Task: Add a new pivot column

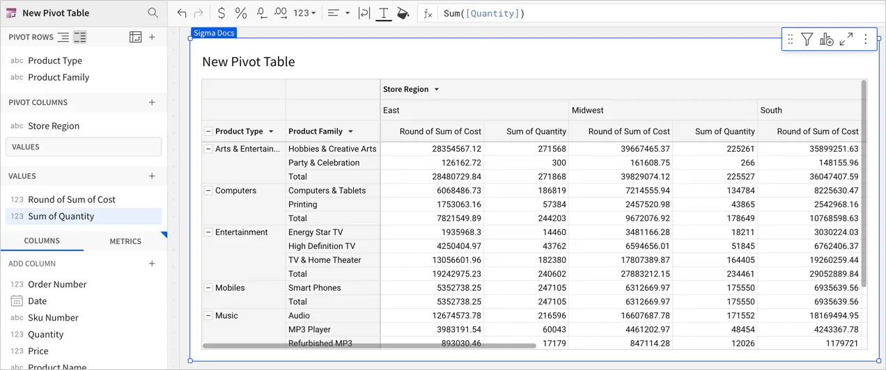Action: point(153,102)
